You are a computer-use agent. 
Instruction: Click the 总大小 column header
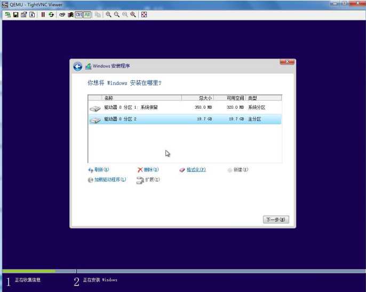[197, 98]
